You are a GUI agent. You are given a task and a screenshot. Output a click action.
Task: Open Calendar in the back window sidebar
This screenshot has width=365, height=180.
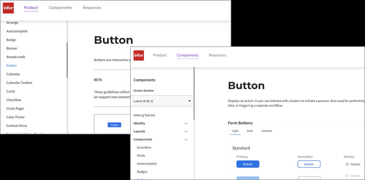(13, 74)
